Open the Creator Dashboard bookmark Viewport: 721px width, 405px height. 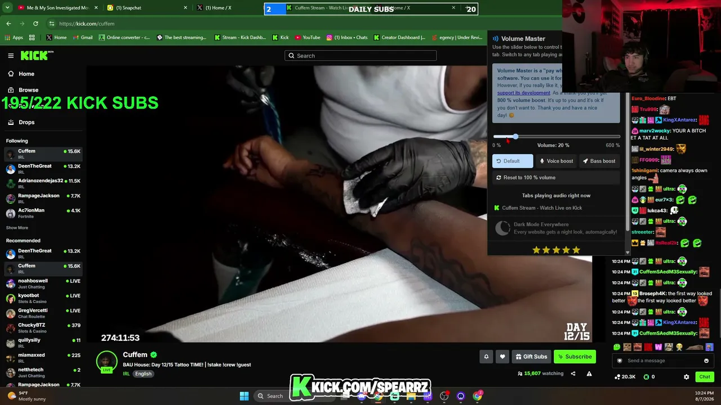coord(399,38)
